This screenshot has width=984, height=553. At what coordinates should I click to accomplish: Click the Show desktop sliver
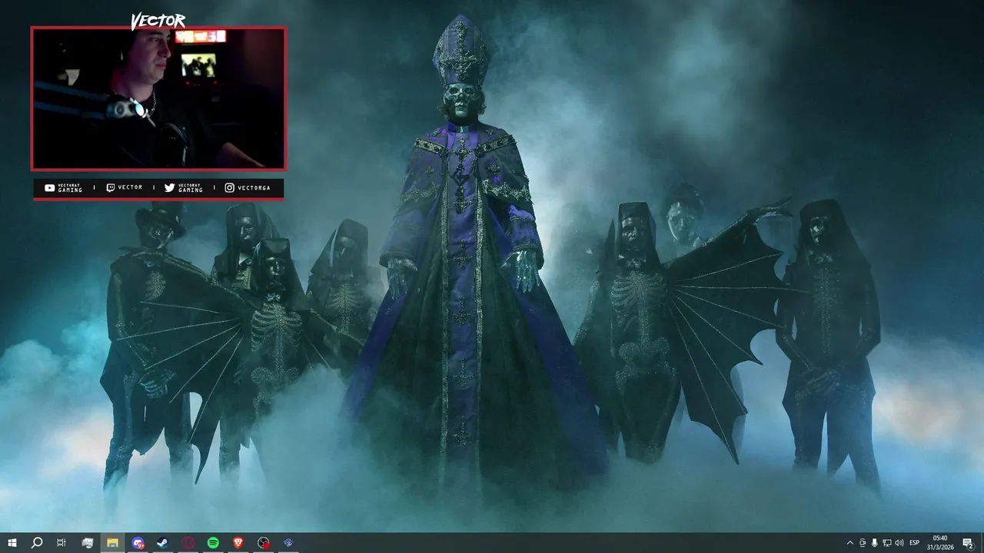(x=982, y=543)
